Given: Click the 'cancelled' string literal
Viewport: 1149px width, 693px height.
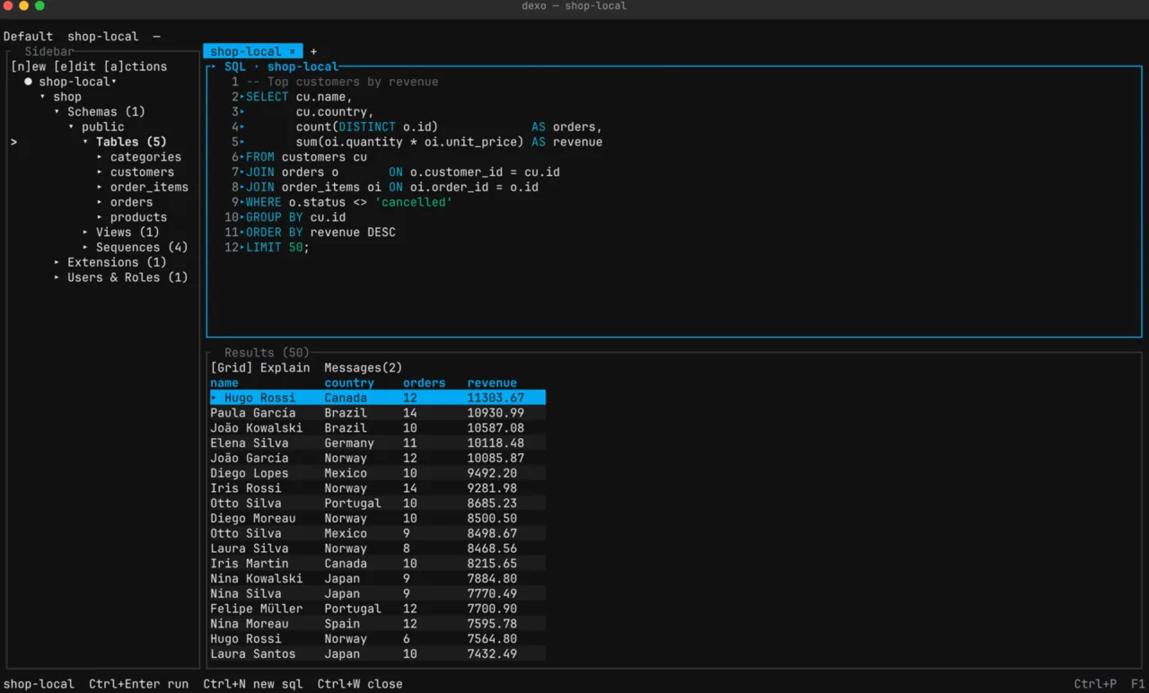Looking at the screenshot, I should (413, 203).
